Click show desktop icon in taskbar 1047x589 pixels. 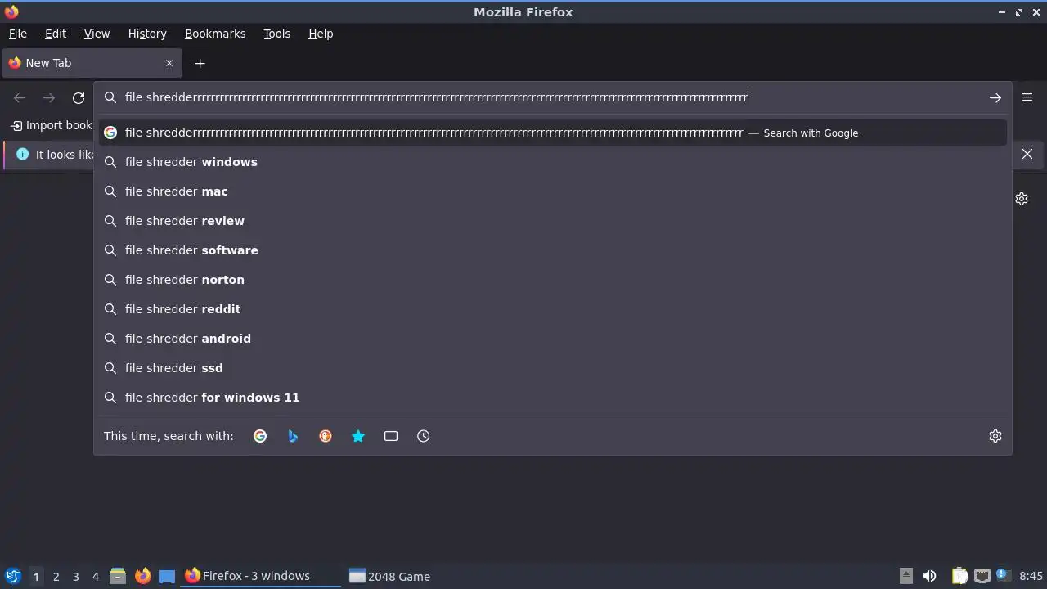pos(167,576)
